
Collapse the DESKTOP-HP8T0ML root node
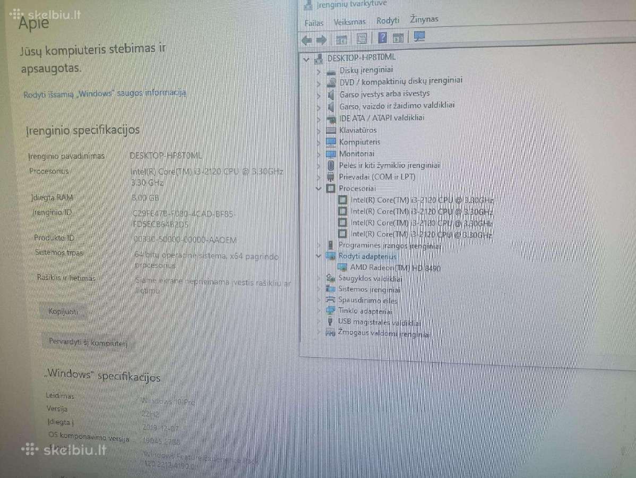tap(307, 59)
